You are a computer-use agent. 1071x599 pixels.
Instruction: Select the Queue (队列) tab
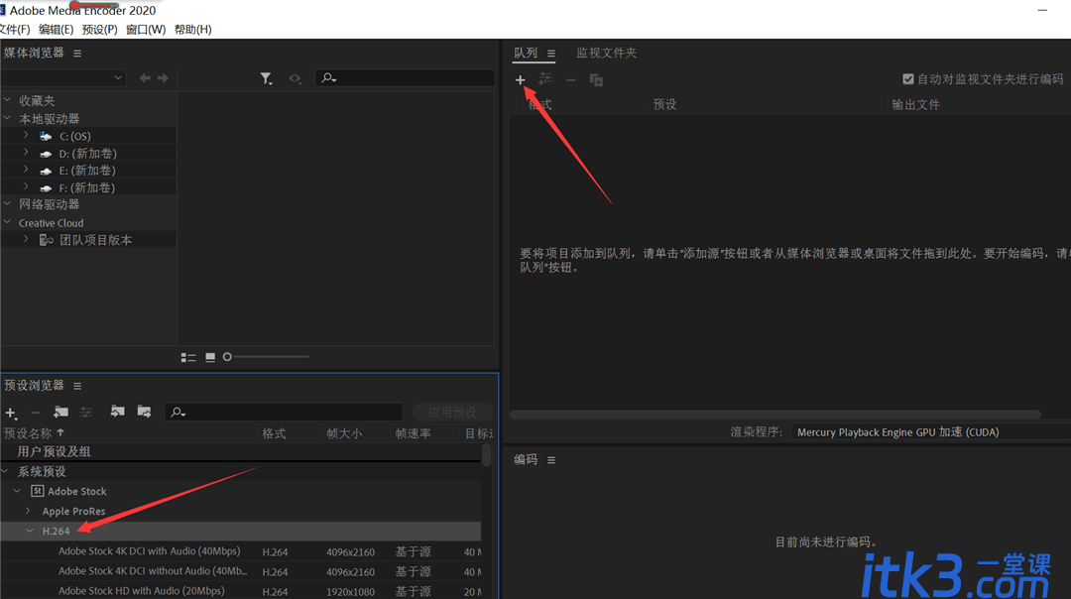[x=526, y=53]
